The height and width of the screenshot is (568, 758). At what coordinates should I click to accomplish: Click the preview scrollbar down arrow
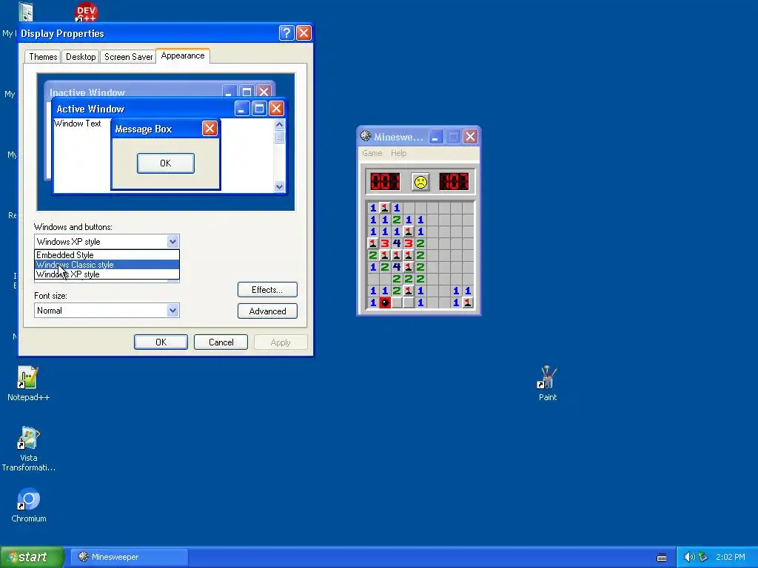[x=279, y=186]
